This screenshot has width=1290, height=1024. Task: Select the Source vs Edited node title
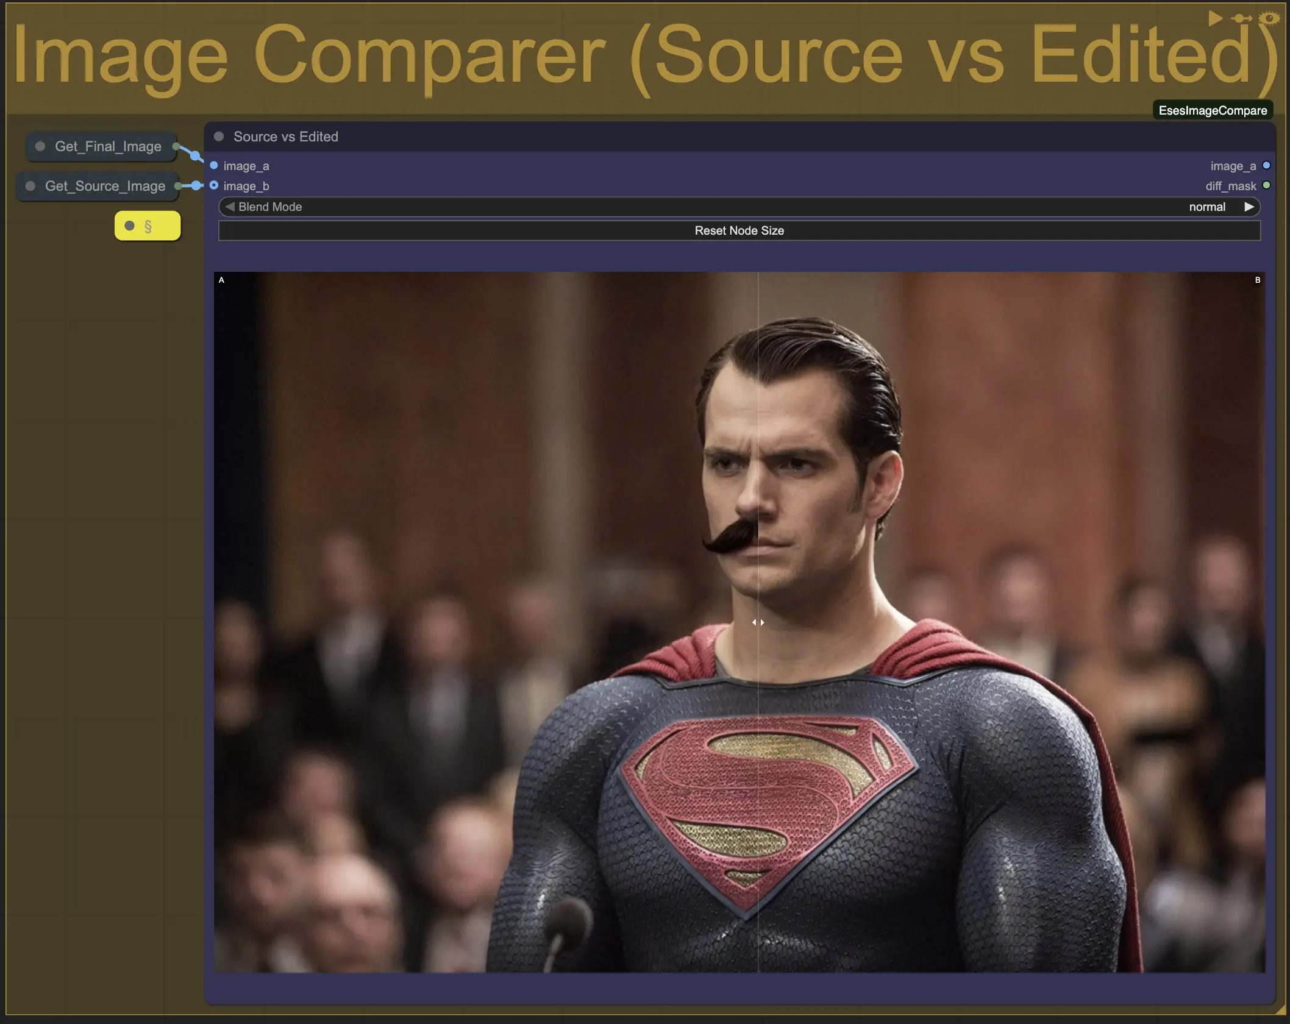285,137
